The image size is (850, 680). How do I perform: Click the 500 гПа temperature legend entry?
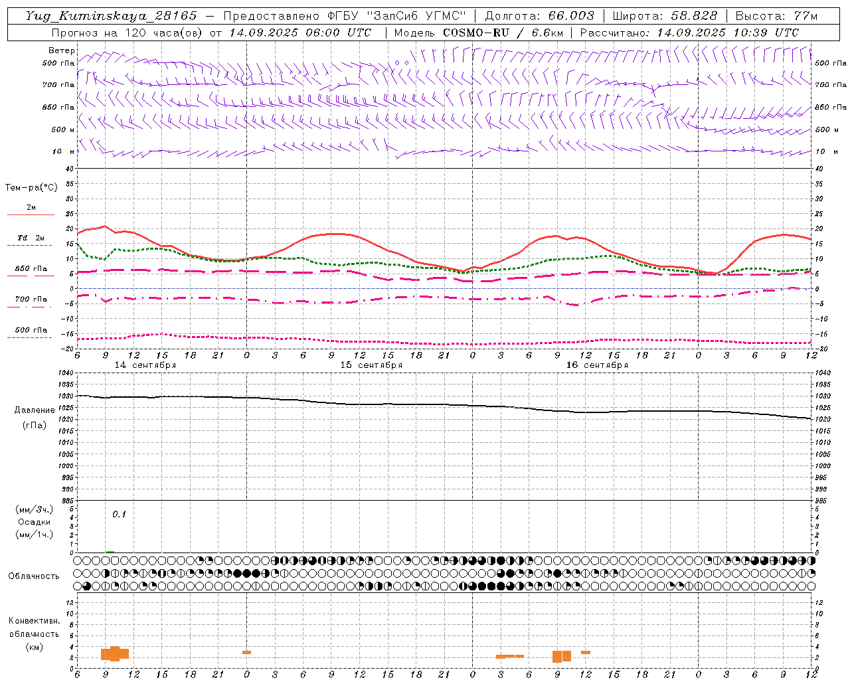point(31,330)
